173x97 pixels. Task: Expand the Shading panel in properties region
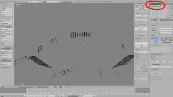coord(138,57)
